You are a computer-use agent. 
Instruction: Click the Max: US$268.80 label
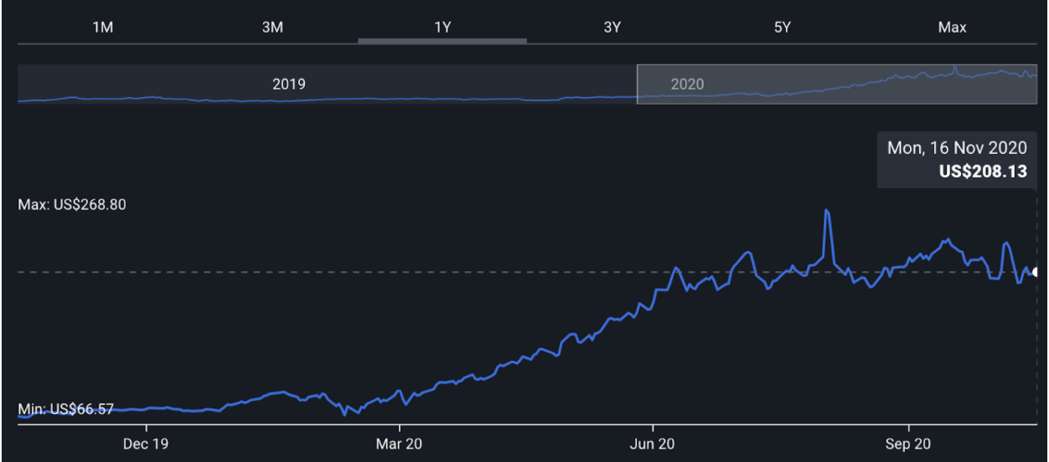click(72, 204)
